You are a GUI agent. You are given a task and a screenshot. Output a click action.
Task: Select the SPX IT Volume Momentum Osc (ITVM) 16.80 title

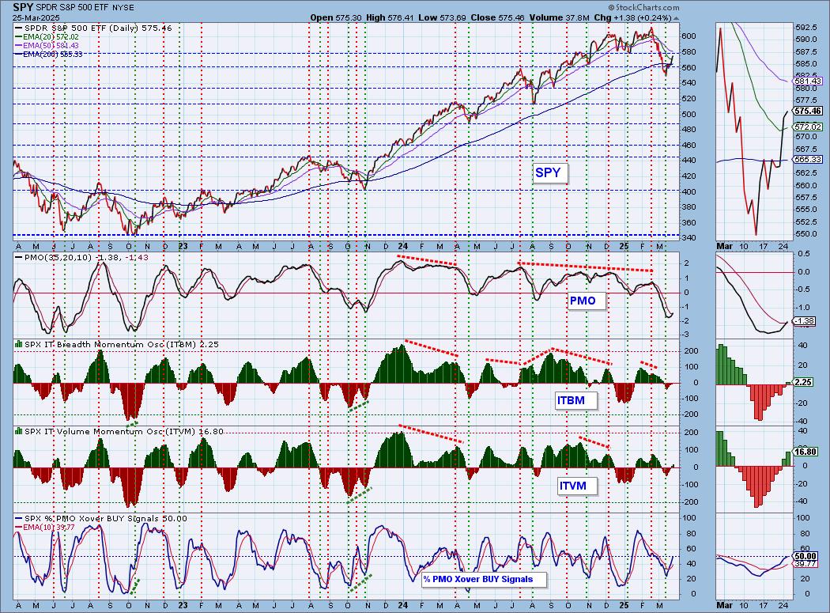click(124, 432)
